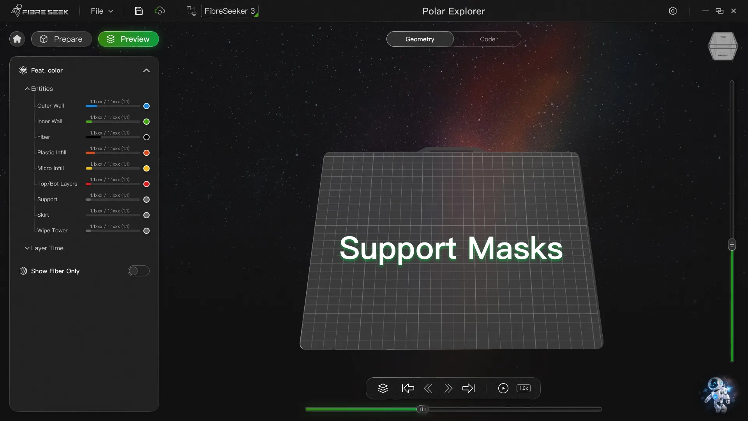This screenshot has width=748, height=421.
Task: Click the Preview button
Action: (128, 39)
